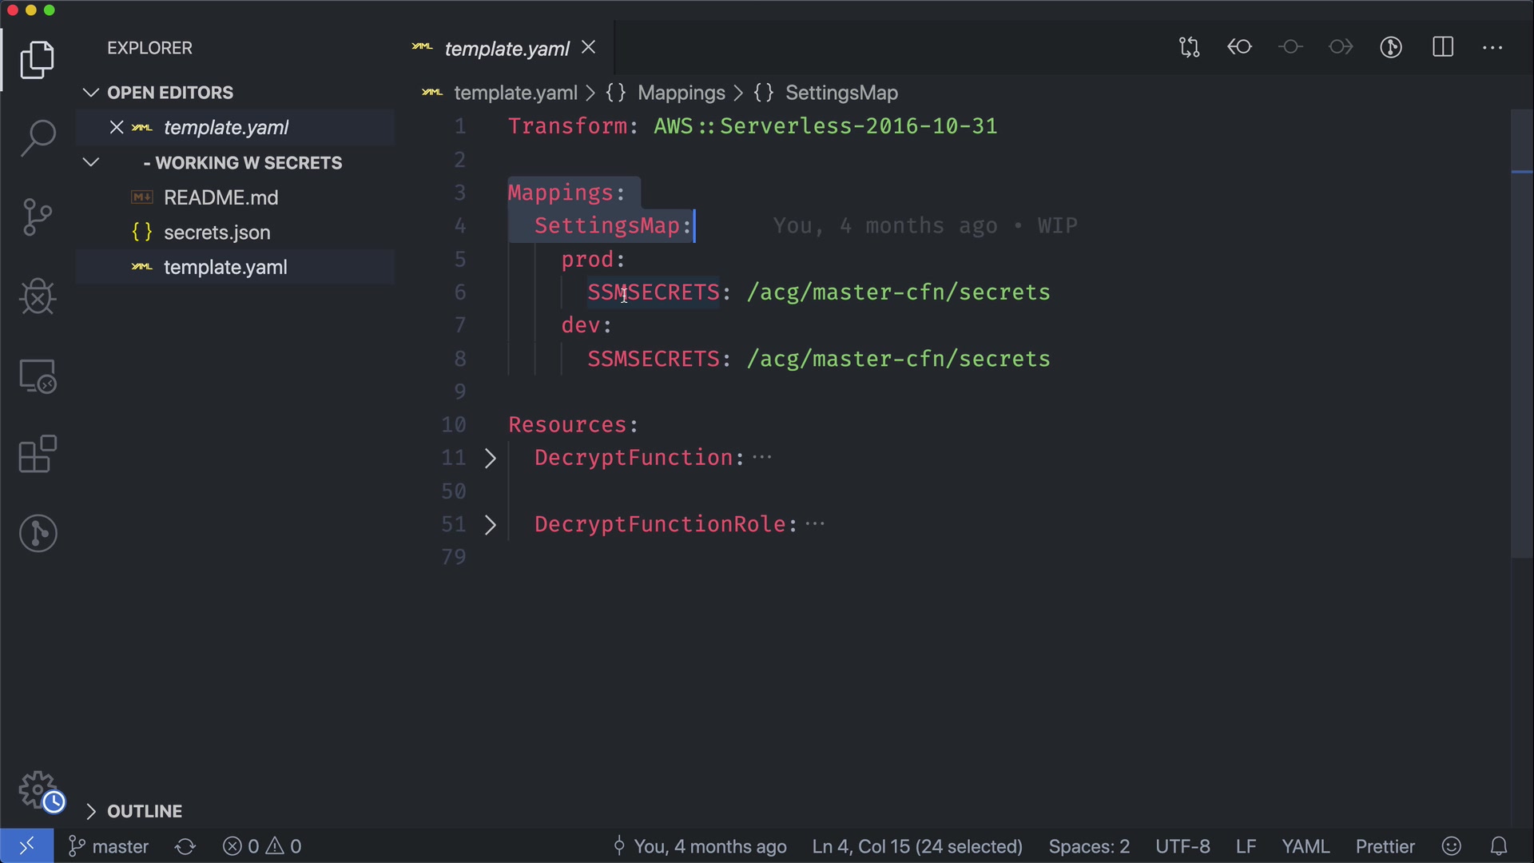Click the master branch in status bar
The image size is (1534, 863).
109,846
